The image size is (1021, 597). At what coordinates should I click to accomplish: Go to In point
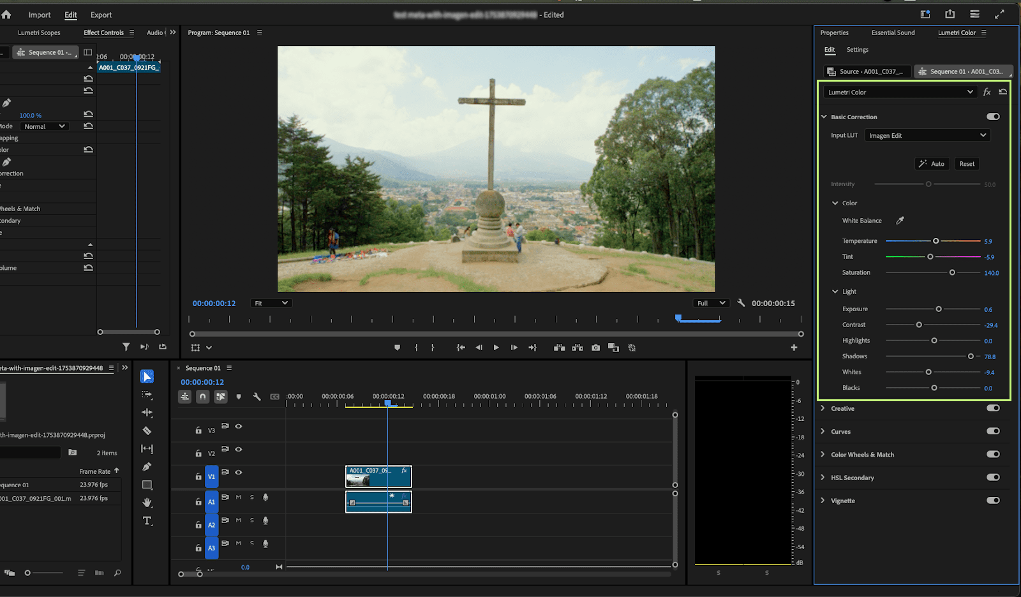point(461,348)
